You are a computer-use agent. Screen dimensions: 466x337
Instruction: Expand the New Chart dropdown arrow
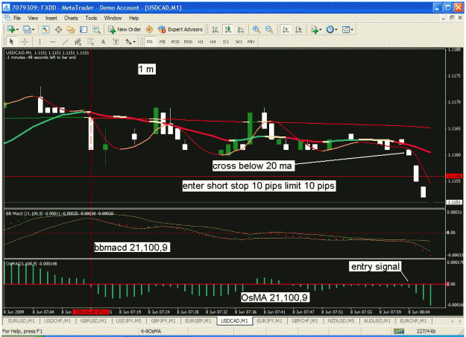[x=17, y=30]
